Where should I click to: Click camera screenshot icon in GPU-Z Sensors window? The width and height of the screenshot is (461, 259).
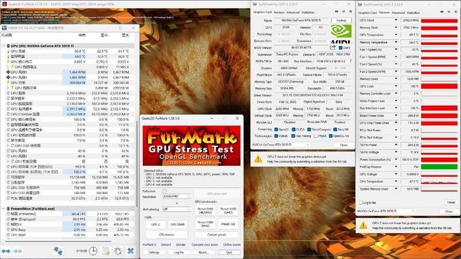click(442, 12)
